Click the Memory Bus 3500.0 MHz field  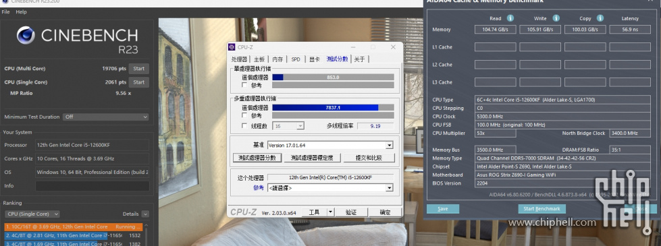[x=496, y=150]
